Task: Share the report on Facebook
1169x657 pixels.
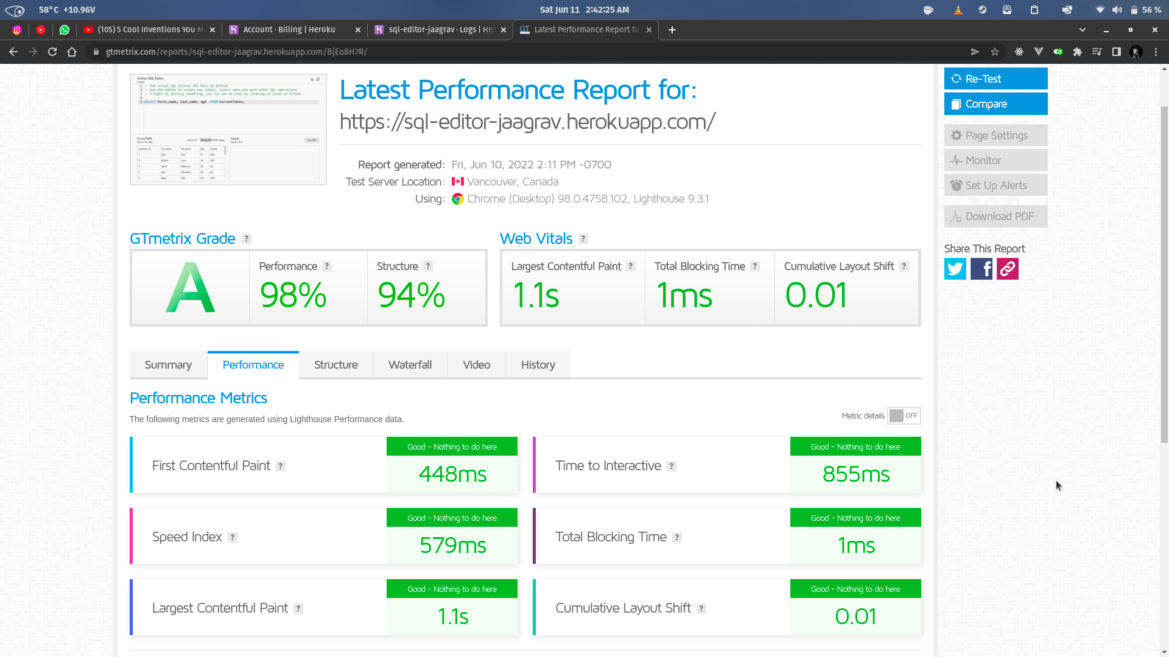Action: tap(981, 269)
